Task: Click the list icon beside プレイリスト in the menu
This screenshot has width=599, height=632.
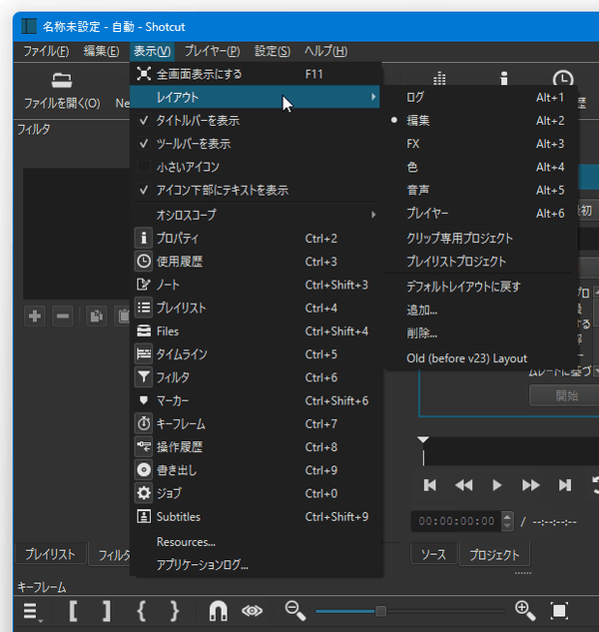Action: [144, 308]
